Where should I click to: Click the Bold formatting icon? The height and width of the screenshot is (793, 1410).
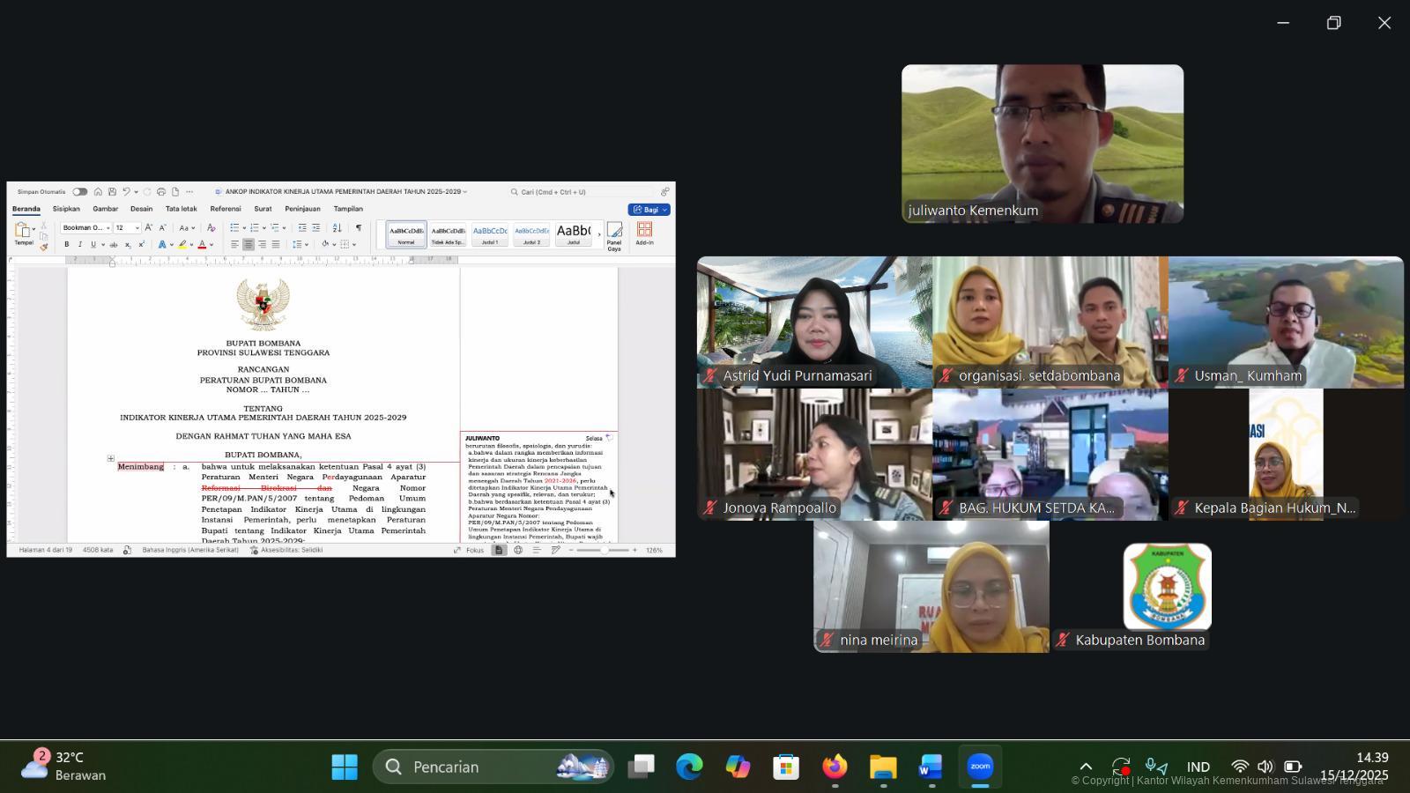click(x=66, y=245)
